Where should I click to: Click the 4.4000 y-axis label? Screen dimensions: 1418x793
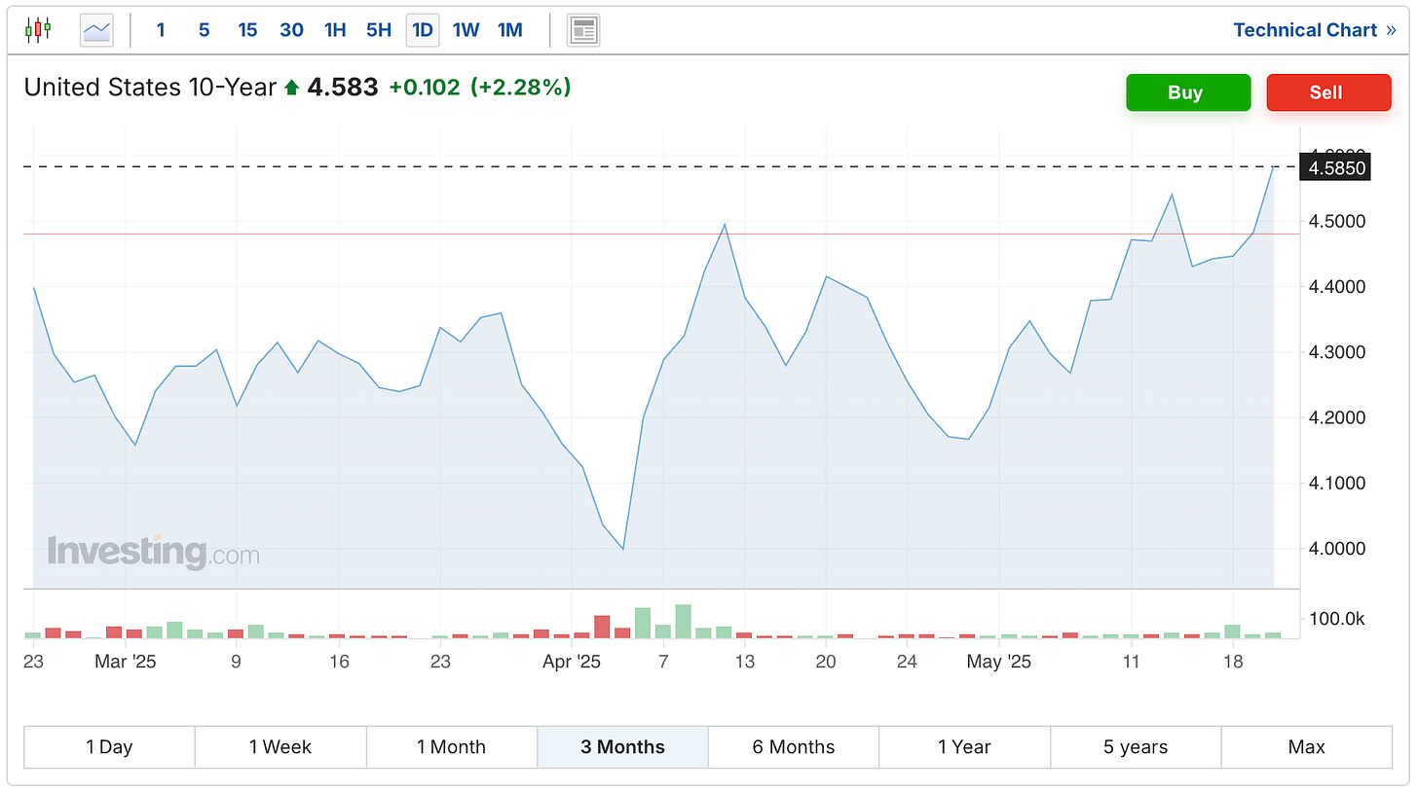click(x=1338, y=287)
